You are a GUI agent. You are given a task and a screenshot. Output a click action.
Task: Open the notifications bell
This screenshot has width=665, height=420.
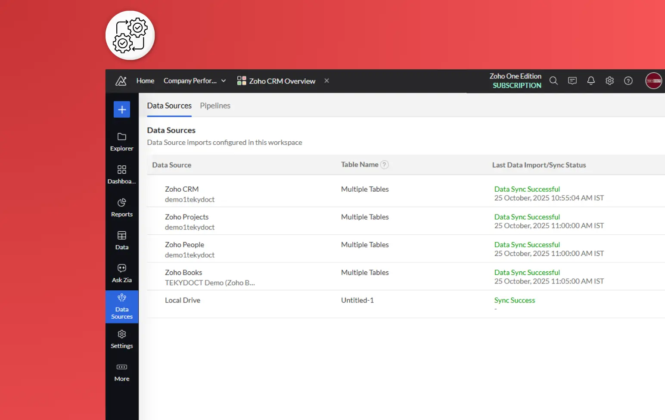click(x=591, y=81)
